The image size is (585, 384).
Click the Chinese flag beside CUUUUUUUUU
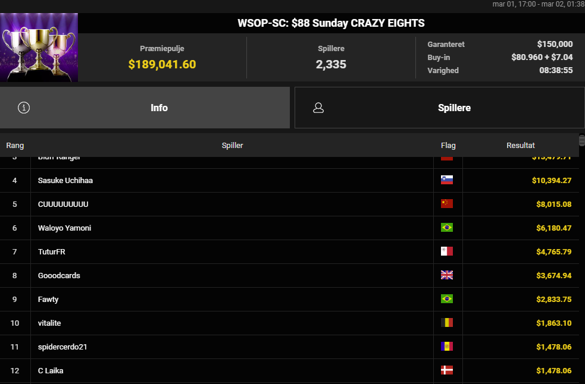click(446, 204)
